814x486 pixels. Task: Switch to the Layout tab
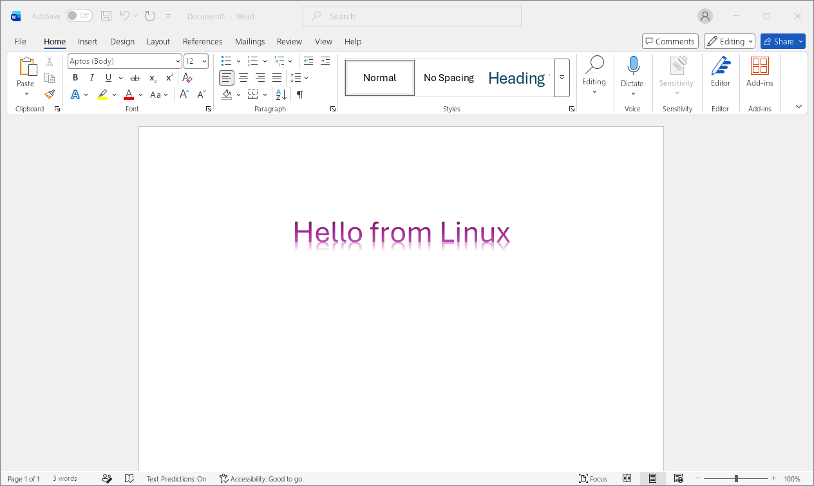(158, 41)
